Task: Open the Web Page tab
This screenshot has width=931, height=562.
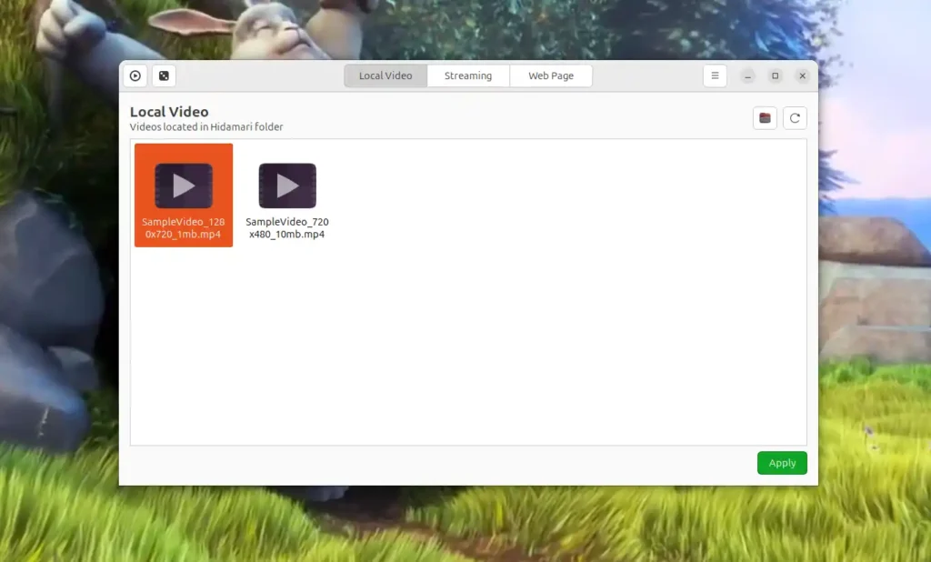Action: [x=551, y=76]
